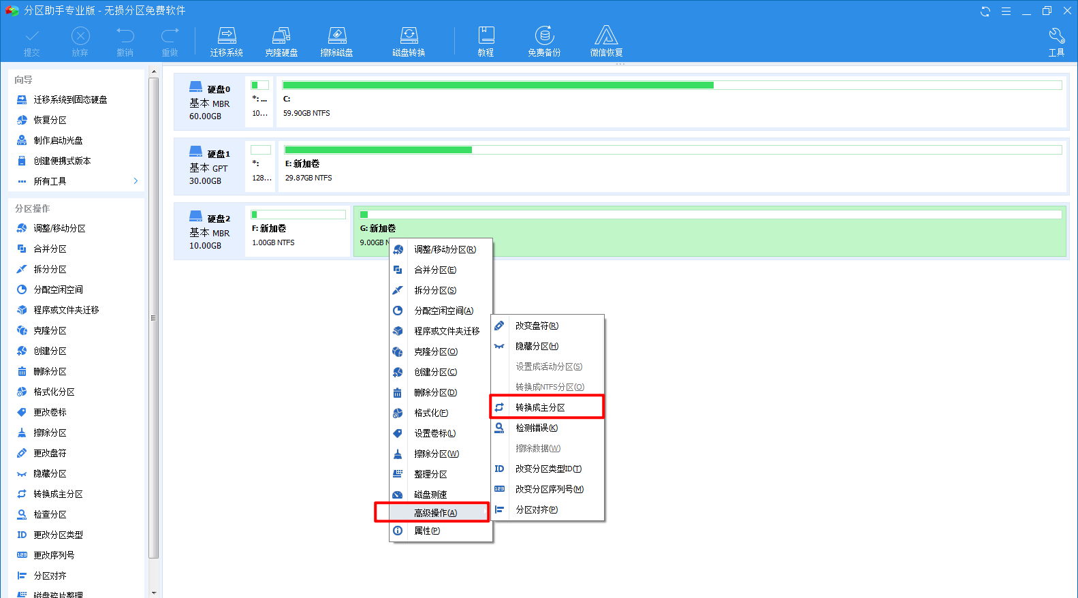This screenshot has height=598, width=1078.
Task: Click 迁移系统到固态硬盘 in the sidebar
Action: [x=70, y=99]
